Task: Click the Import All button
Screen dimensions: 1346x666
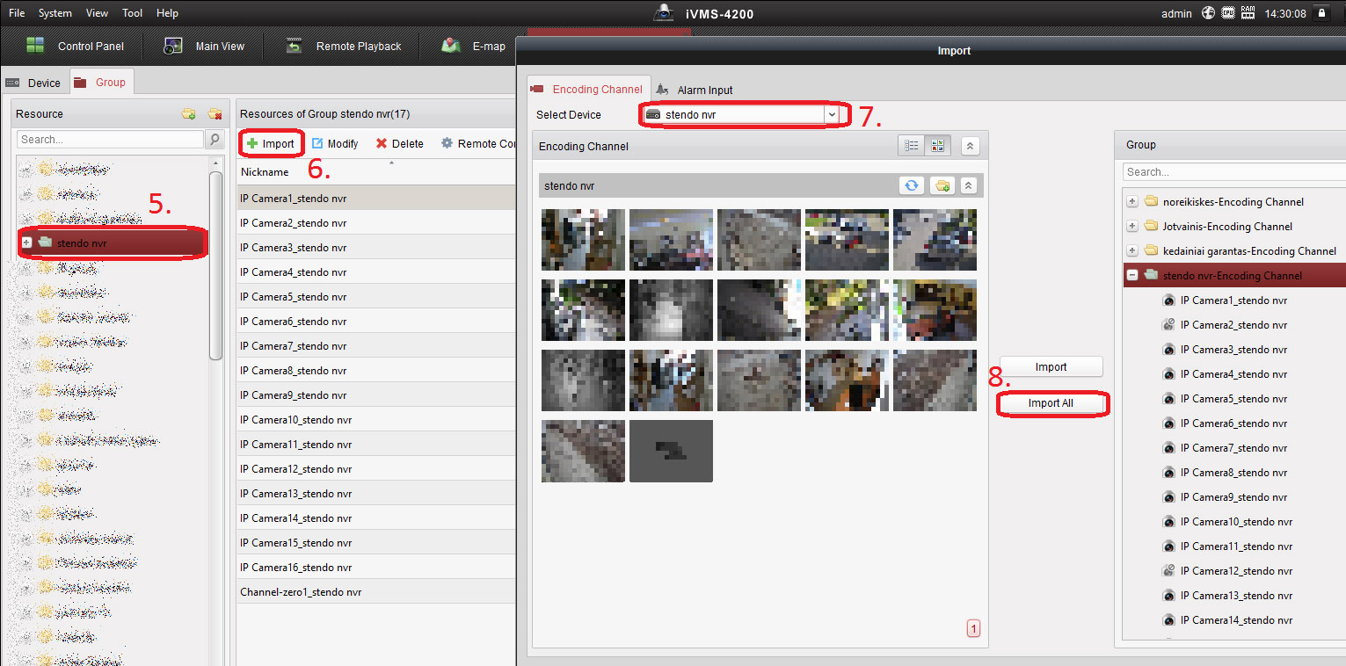Action: coord(1051,403)
